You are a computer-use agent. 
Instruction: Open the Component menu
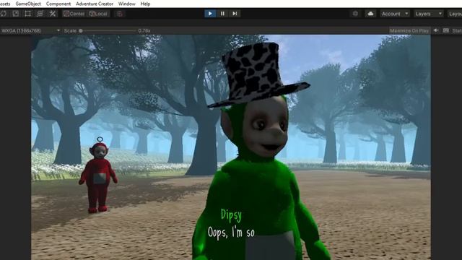(58, 4)
